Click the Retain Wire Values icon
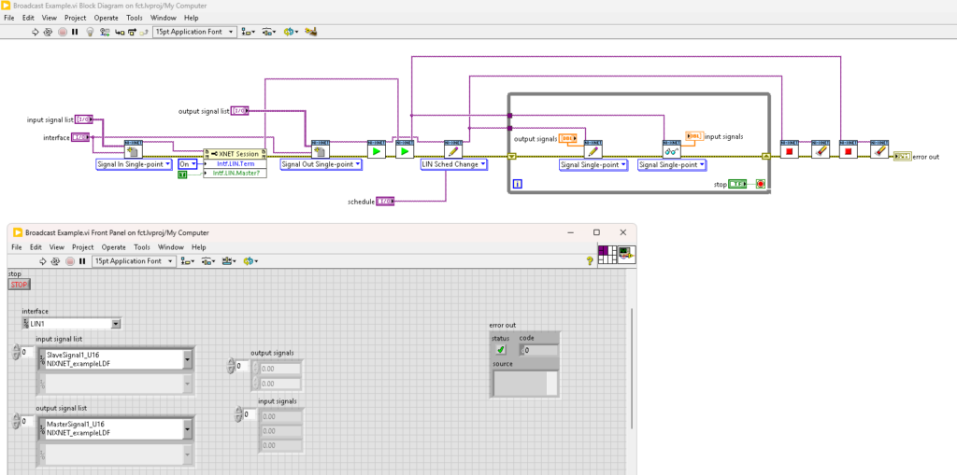This screenshot has width=957, height=475. click(x=104, y=31)
